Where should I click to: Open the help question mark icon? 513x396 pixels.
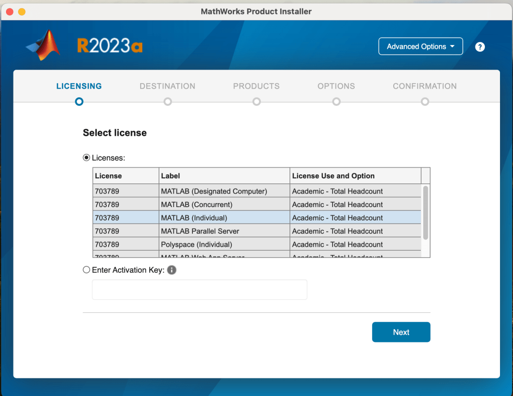(x=479, y=47)
